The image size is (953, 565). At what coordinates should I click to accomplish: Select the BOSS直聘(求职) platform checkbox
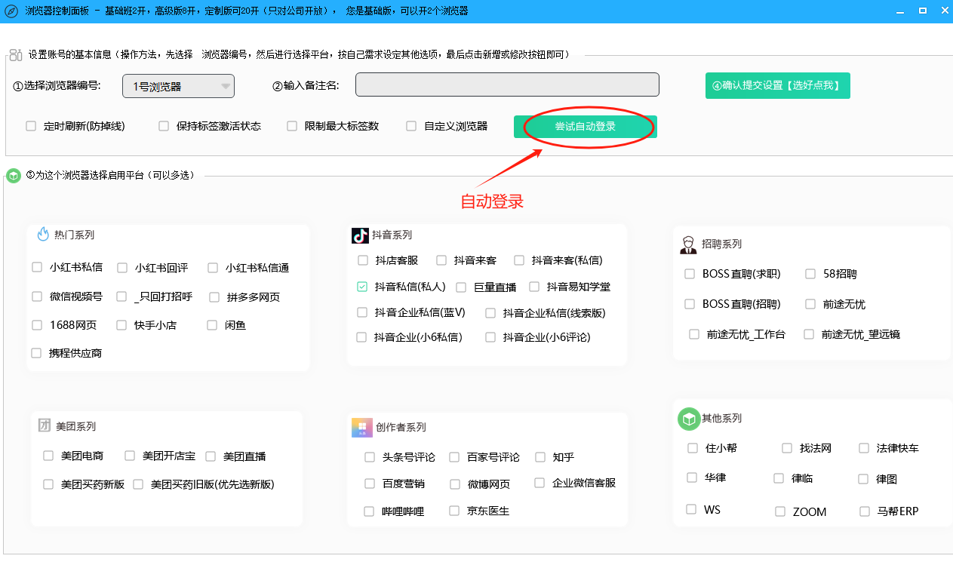pyautogui.click(x=690, y=274)
